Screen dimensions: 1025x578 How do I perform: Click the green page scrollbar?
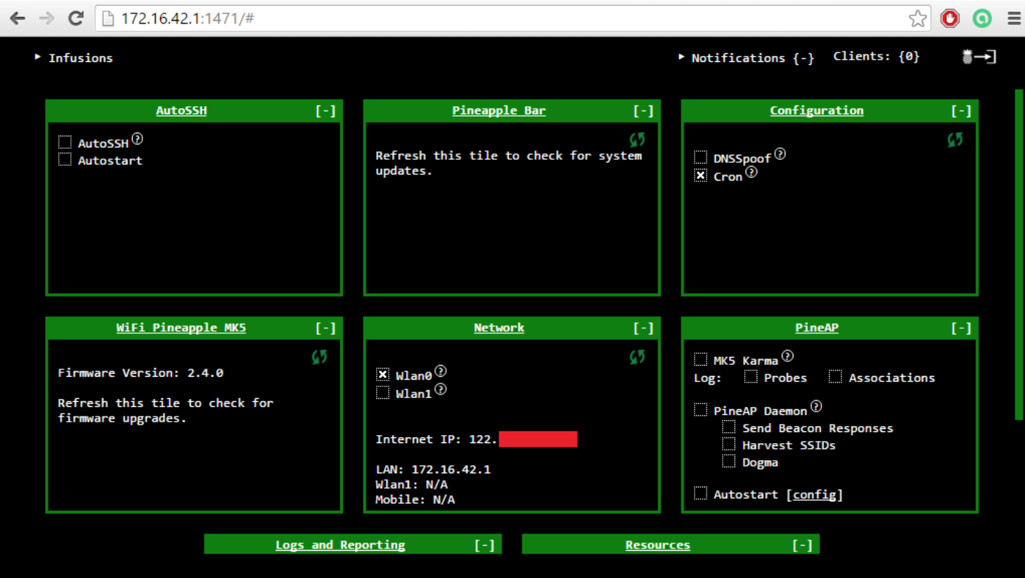tap(1019, 254)
